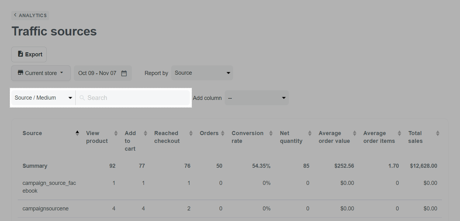The height and width of the screenshot is (221, 460).
Task: Click the Summary Reached checkout value 76
Action: 187,166
